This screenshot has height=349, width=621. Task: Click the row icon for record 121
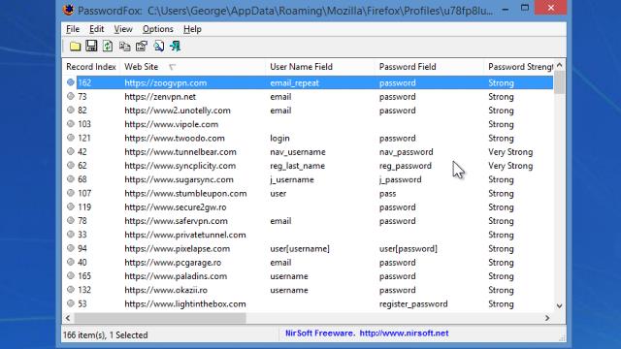71,138
